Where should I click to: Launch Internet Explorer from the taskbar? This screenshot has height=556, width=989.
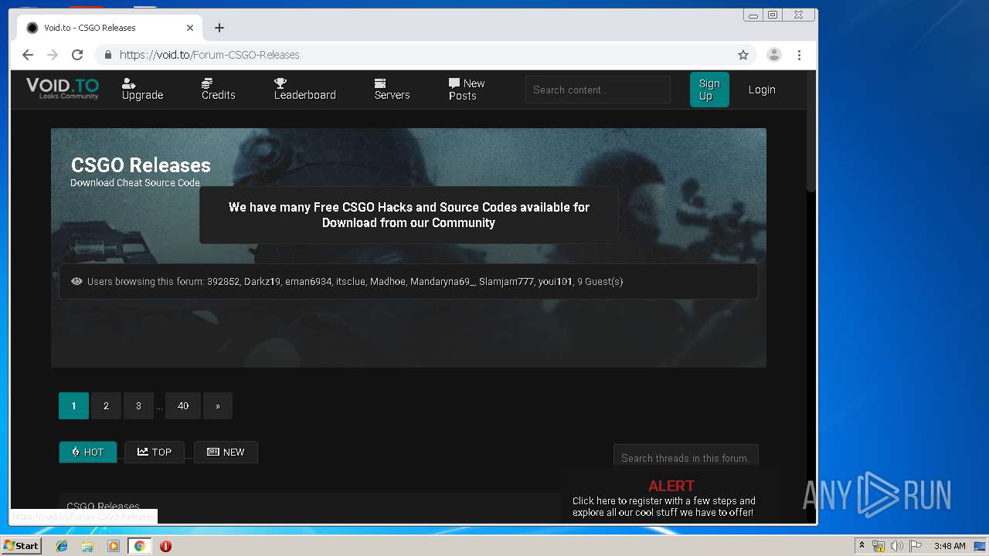pos(62,546)
